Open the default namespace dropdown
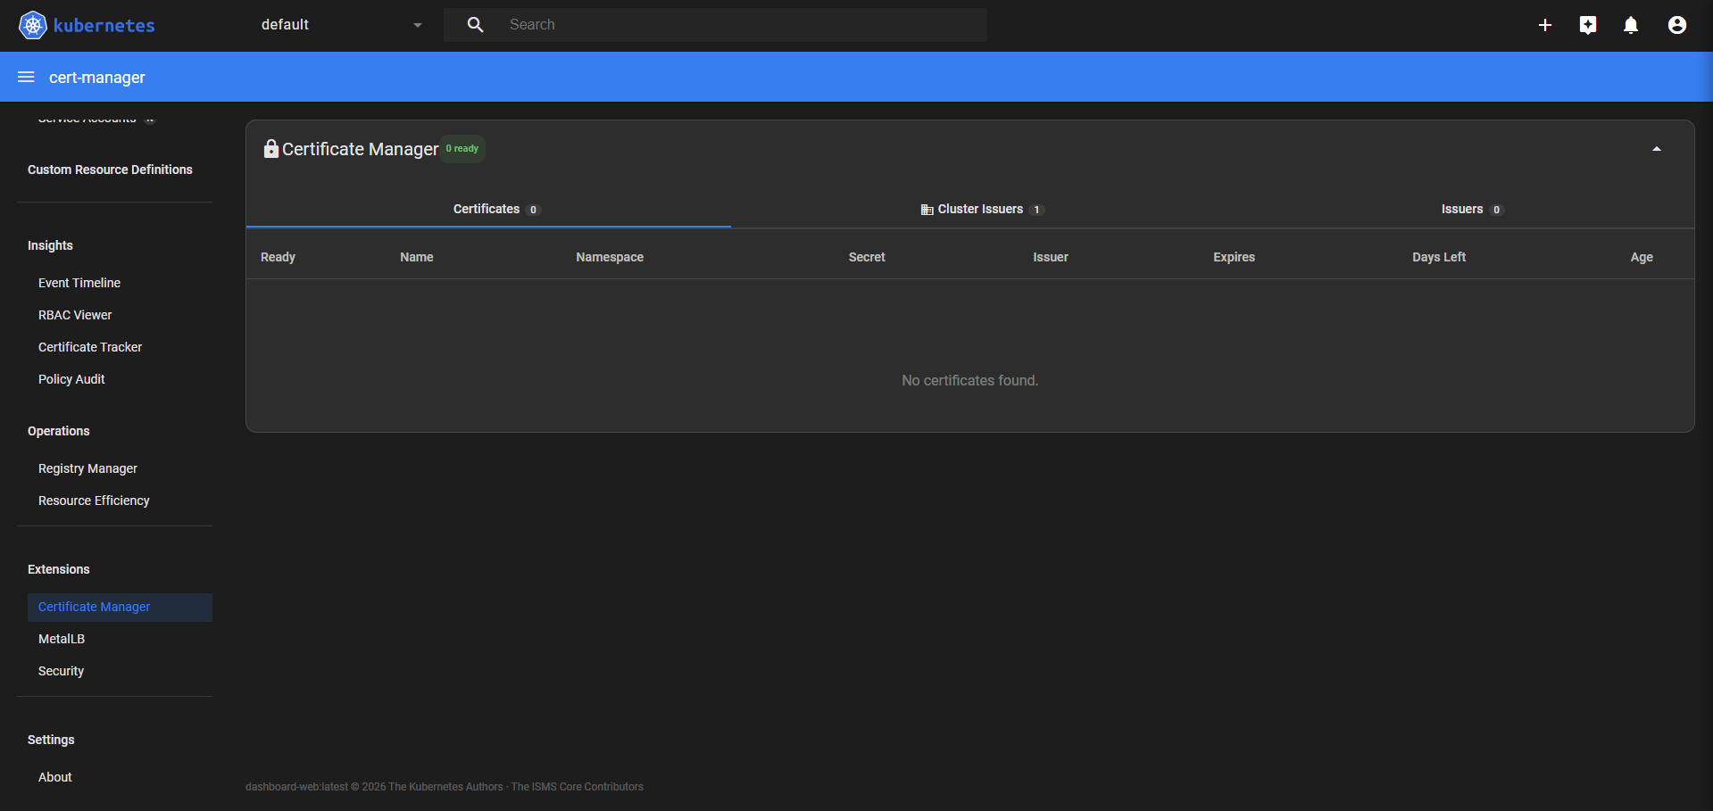Image resolution: width=1713 pixels, height=811 pixels. (x=341, y=25)
